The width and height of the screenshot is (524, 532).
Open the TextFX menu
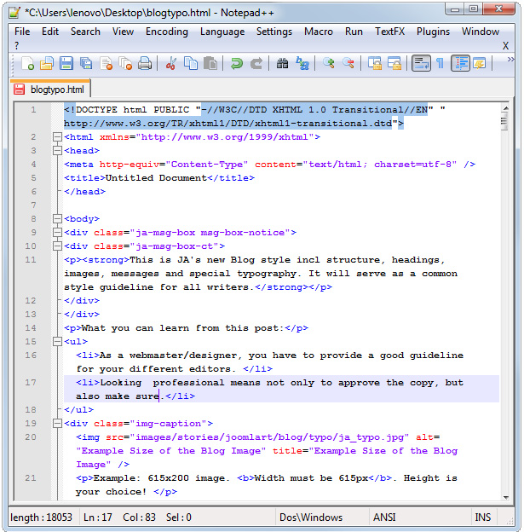pyautogui.click(x=389, y=32)
